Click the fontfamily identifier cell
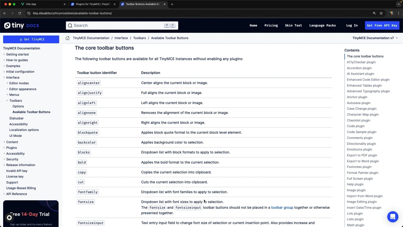Screen dimensions: 403x227 click(88, 192)
